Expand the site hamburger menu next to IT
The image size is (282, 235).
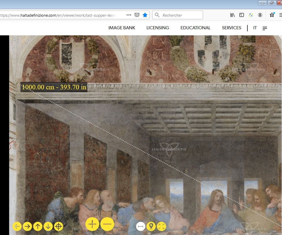[265, 28]
